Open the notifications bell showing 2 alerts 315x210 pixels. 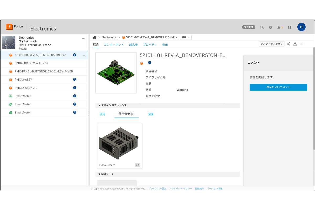(x=279, y=27)
